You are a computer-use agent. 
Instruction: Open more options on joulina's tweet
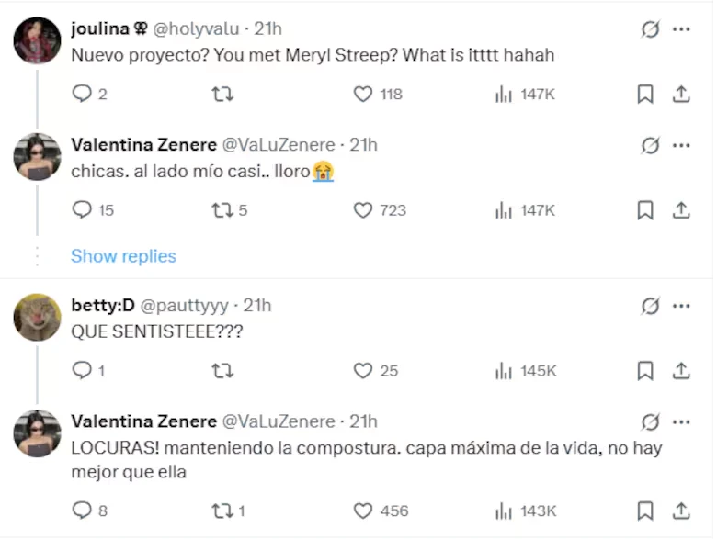pyautogui.click(x=681, y=29)
